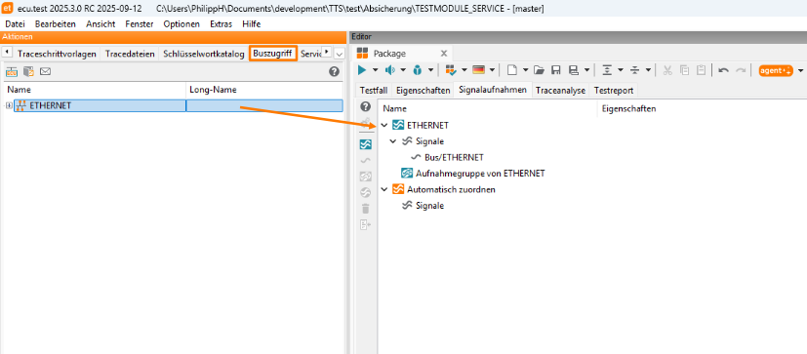Open the dropdown beside the German flag

(492, 70)
